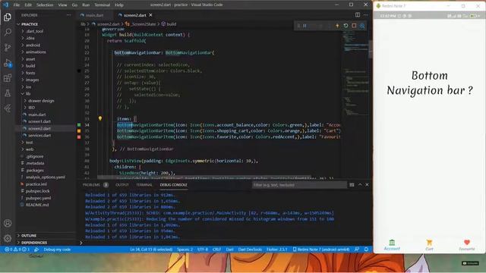Viewport: 486px width, 273px height.
Task: Click Debug my code in status bar
Action: [57, 249]
